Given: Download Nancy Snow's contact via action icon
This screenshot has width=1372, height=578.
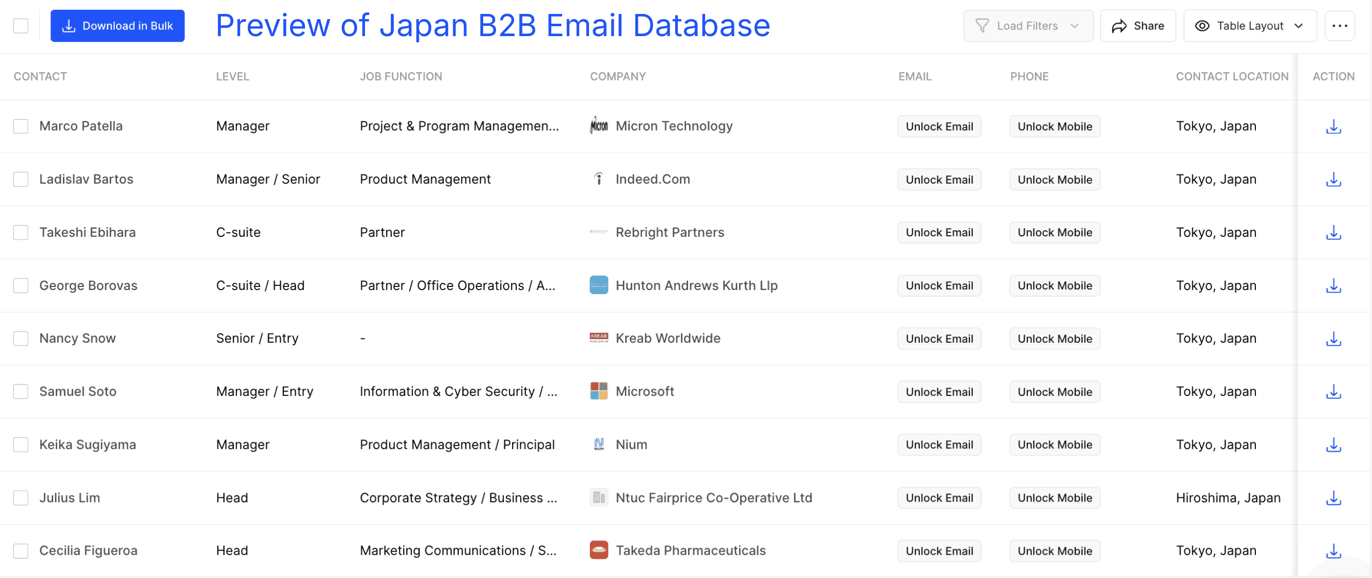Looking at the screenshot, I should [x=1334, y=338].
